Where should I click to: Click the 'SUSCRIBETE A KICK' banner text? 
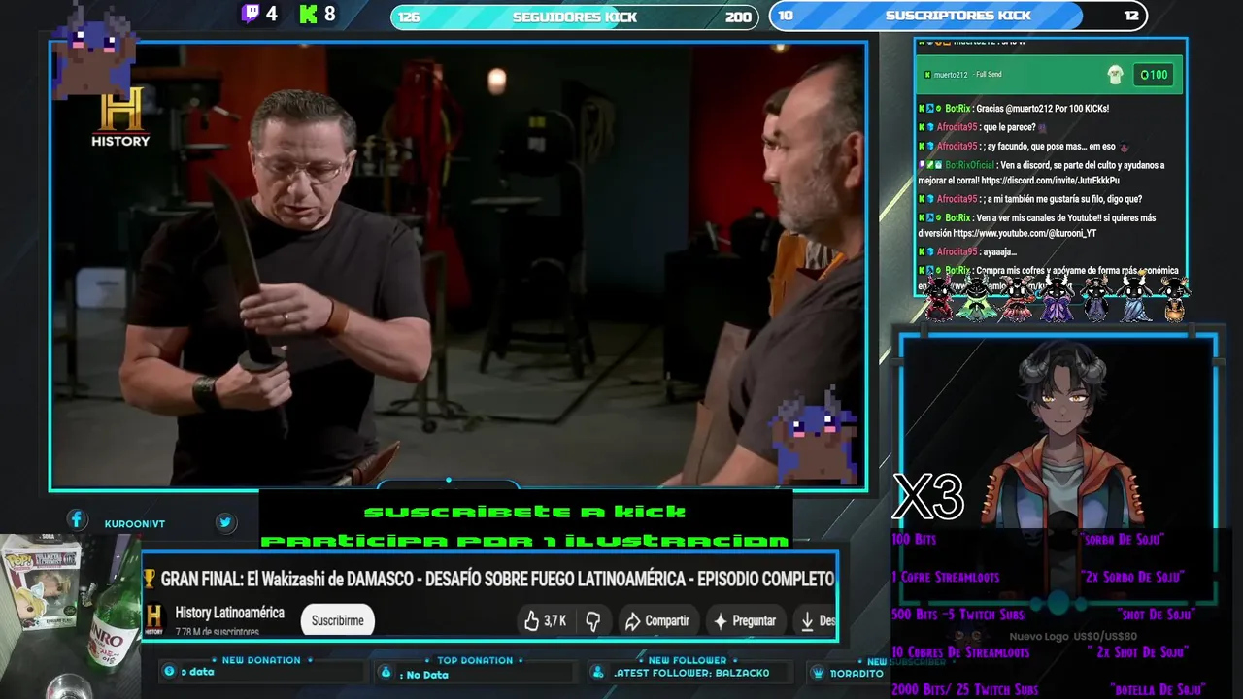524,512
